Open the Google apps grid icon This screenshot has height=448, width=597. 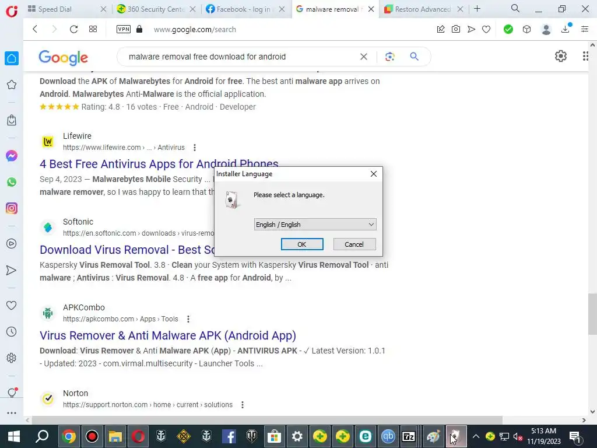(x=585, y=57)
